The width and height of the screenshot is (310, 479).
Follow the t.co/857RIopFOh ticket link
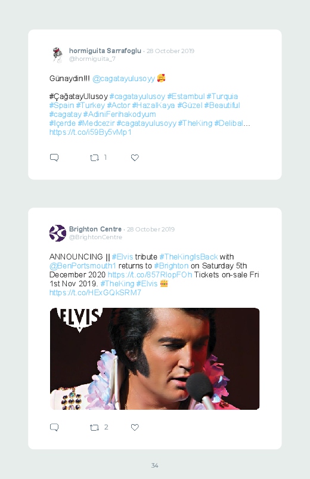150,274
